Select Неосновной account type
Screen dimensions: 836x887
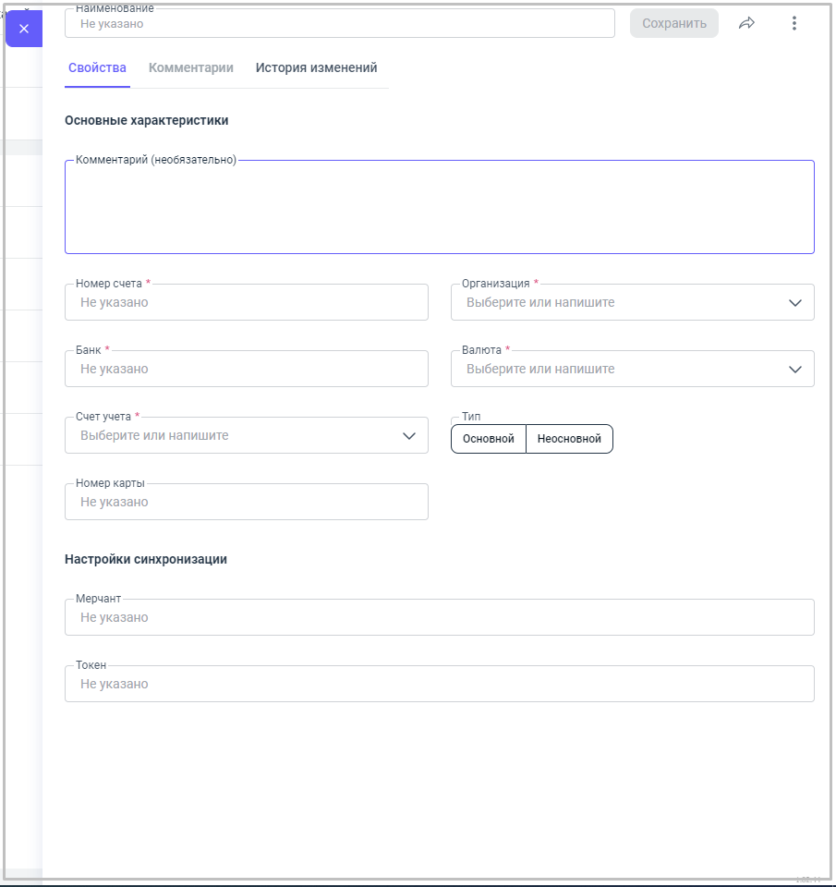(569, 439)
